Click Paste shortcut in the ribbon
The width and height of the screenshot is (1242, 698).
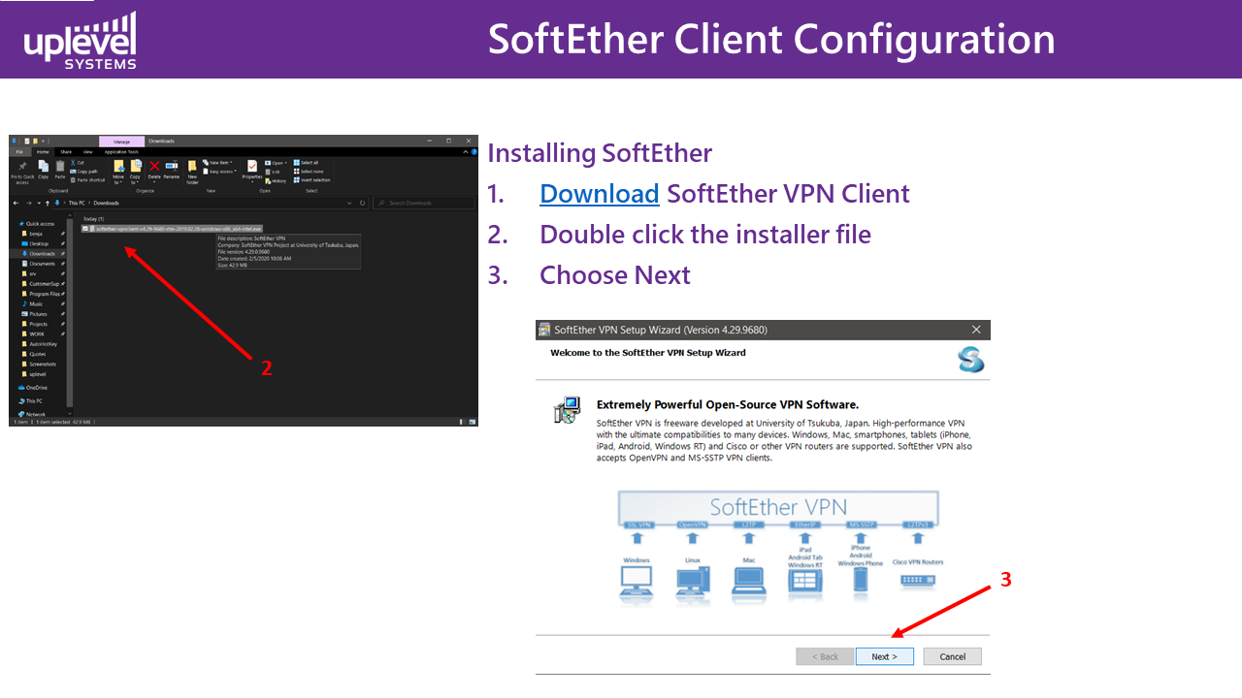click(x=87, y=180)
